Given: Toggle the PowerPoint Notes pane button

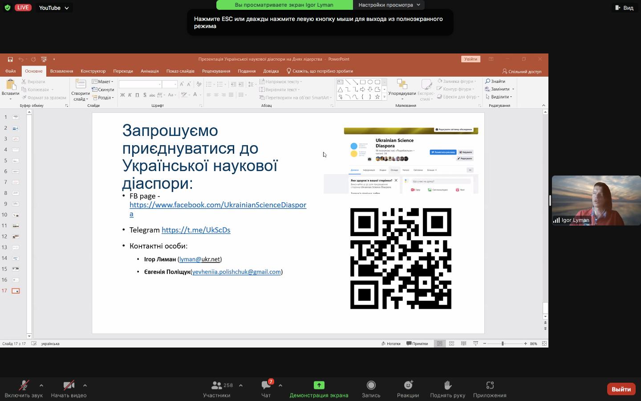Looking at the screenshot, I should [391, 344].
